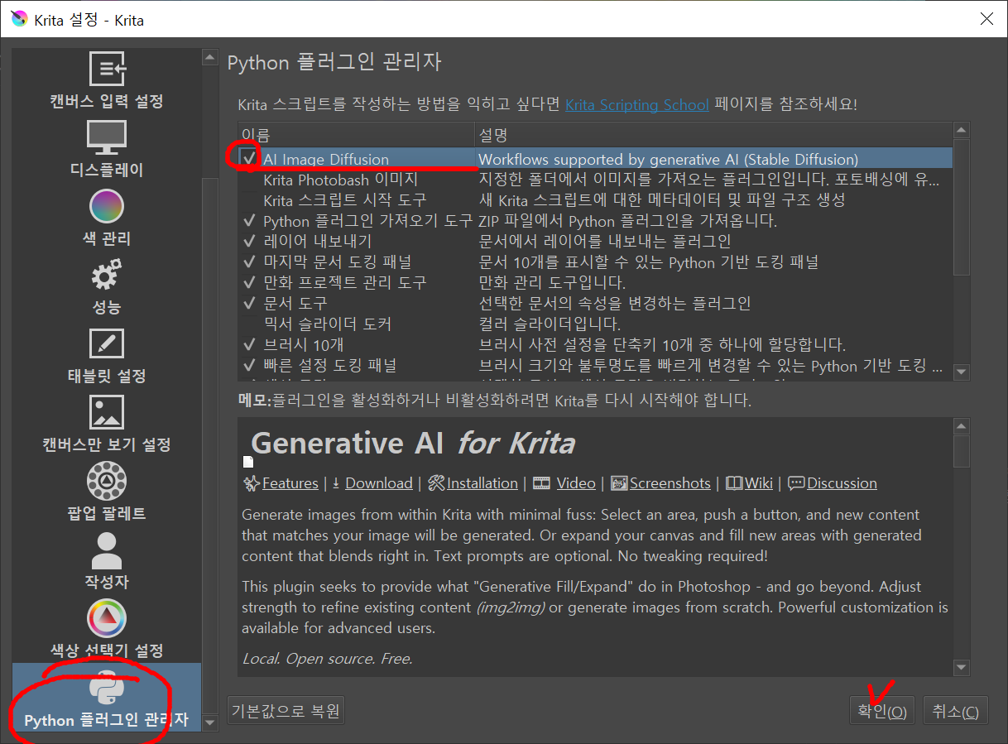Open the Krita Scripting School link

637,105
